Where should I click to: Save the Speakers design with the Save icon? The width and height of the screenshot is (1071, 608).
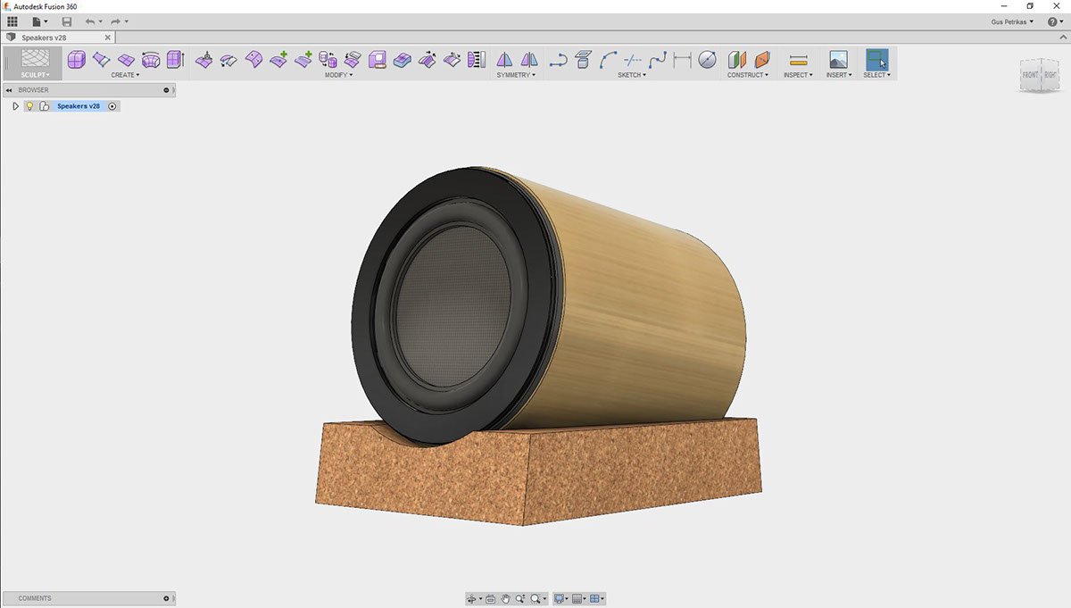click(x=66, y=21)
